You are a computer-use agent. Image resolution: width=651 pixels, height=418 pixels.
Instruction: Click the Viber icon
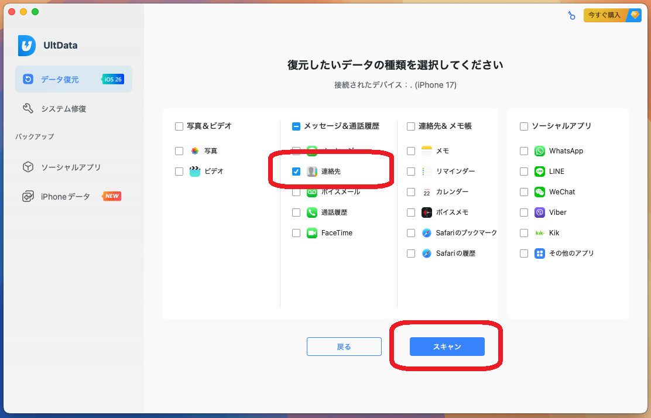pos(540,213)
